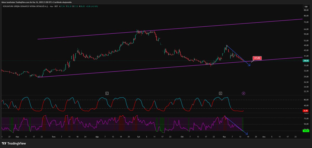312x148 pixels.
Task: Open the E earnings marker near August
Action: pos(107,93)
